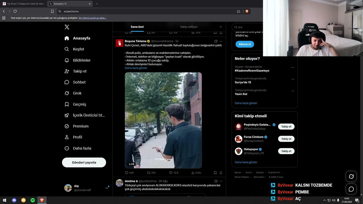363x204 pixels.
Task: Show hidden system tray icons
Action: pos(324,200)
